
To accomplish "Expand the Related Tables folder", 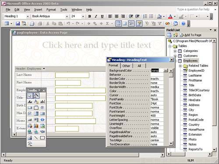I will (180, 66).
